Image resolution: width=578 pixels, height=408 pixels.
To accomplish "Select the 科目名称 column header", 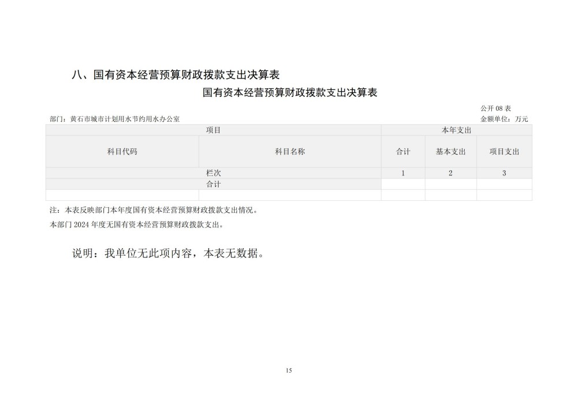I will 290,152.
